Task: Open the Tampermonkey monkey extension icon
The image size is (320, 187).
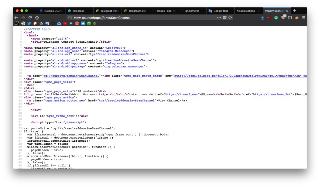Action: 297,18
